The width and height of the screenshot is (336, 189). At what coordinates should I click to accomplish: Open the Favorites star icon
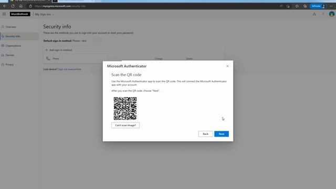[297, 6]
